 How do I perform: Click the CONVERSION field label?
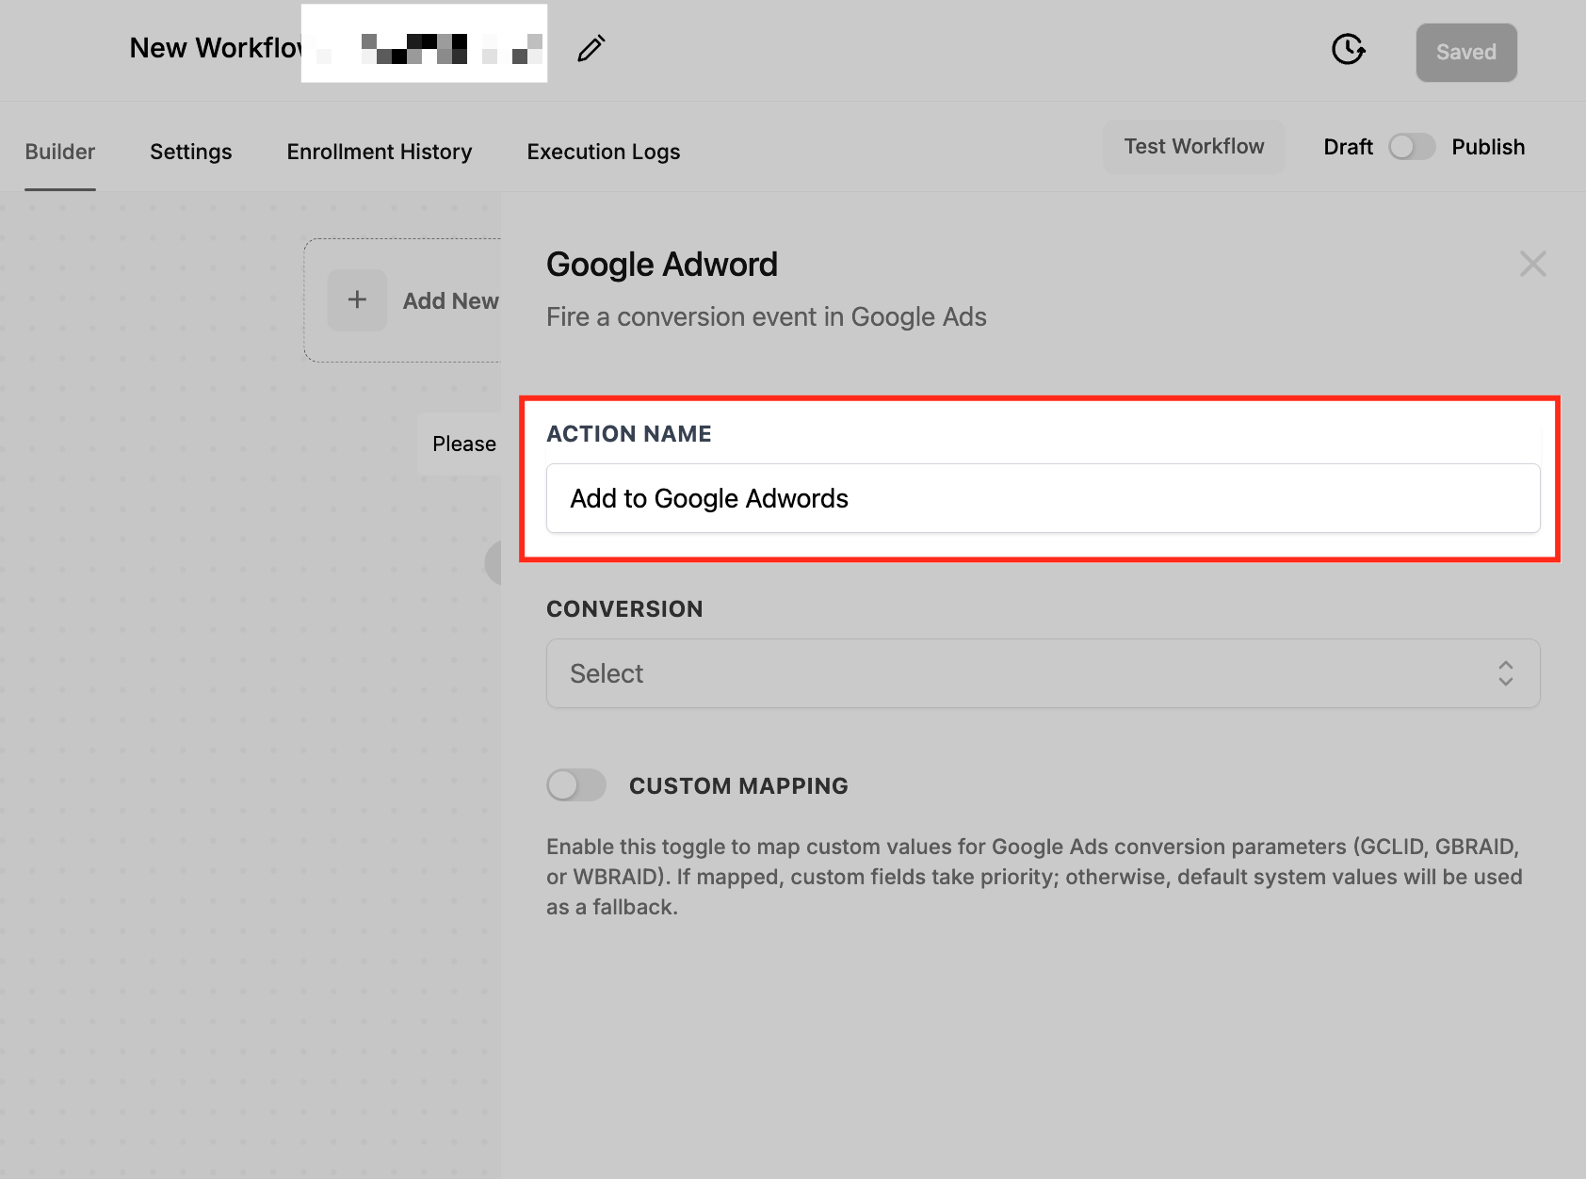point(624,609)
